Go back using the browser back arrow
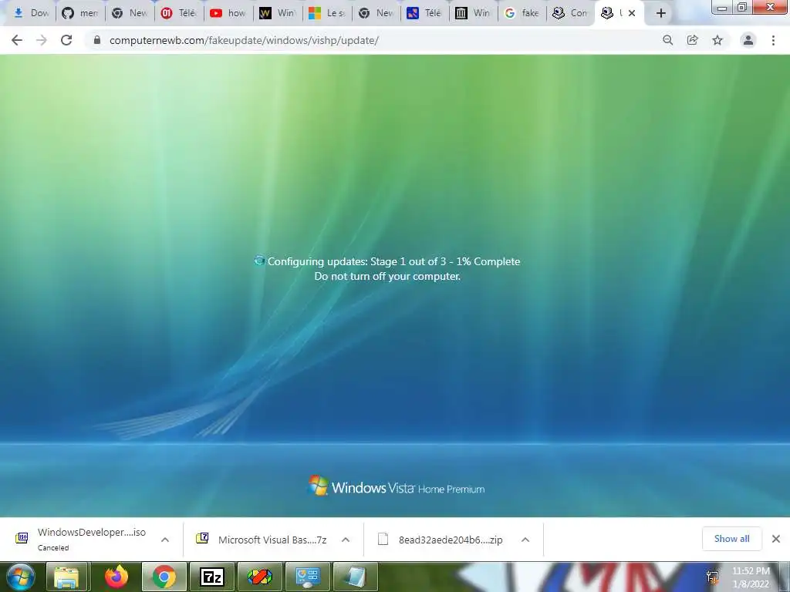The height and width of the screenshot is (592, 790). pyautogui.click(x=17, y=40)
